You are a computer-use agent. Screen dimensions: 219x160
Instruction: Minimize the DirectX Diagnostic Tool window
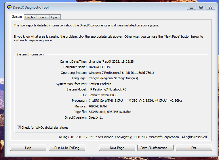coord(192,7)
